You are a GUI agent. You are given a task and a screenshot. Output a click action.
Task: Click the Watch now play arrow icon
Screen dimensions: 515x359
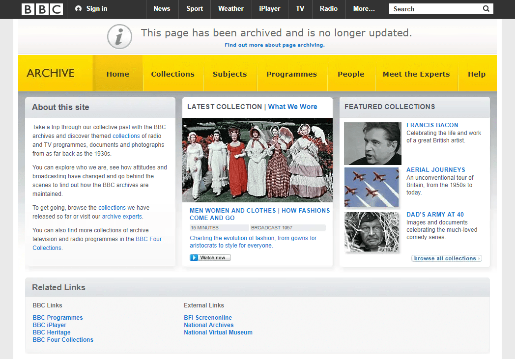tap(194, 258)
